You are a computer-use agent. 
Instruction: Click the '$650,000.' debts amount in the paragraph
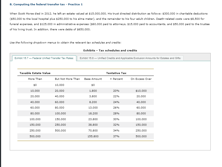[x=84, y=30]
